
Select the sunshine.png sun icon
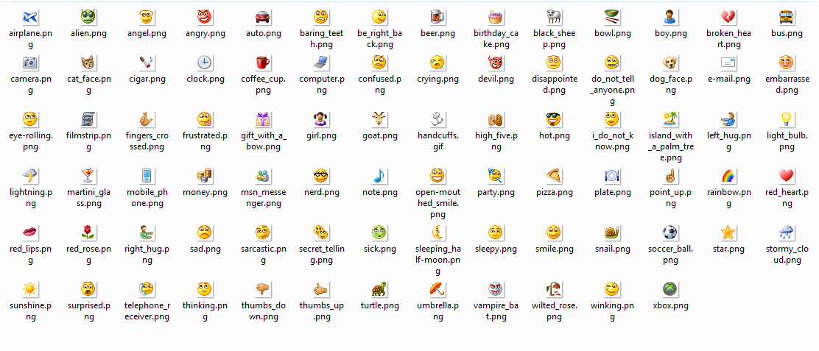pyautogui.click(x=31, y=289)
